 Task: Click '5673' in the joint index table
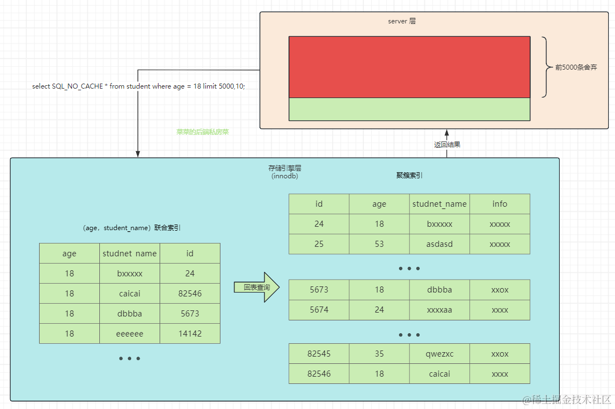pyautogui.click(x=190, y=313)
